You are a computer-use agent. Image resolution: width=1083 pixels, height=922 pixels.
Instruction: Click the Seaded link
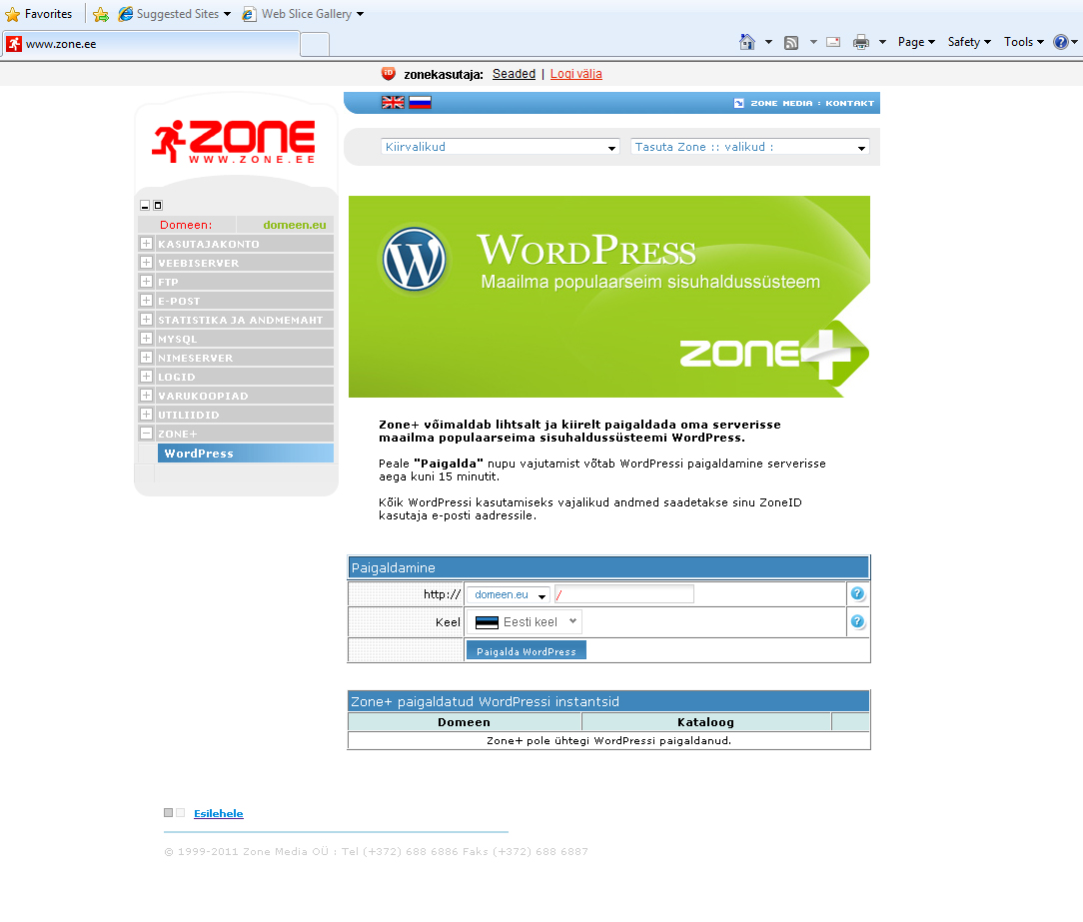click(x=514, y=74)
